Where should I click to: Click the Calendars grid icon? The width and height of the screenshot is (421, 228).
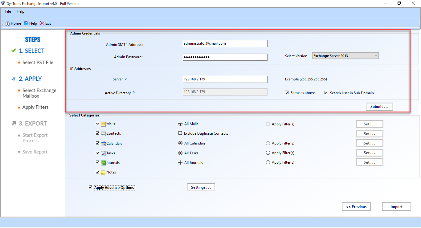coord(103,144)
